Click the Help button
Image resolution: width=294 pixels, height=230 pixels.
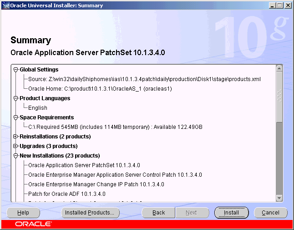pyautogui.click(x=23, y=213)
